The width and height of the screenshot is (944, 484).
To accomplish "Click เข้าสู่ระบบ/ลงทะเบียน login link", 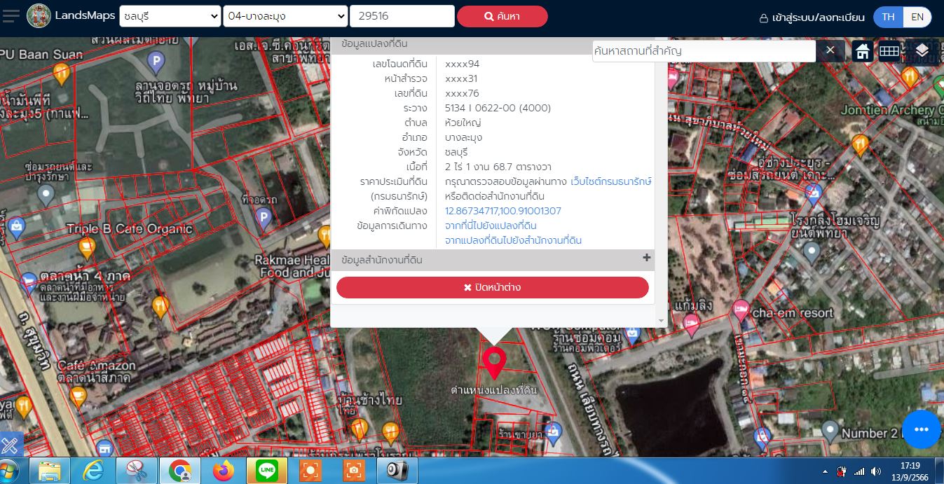I will 812,18.
